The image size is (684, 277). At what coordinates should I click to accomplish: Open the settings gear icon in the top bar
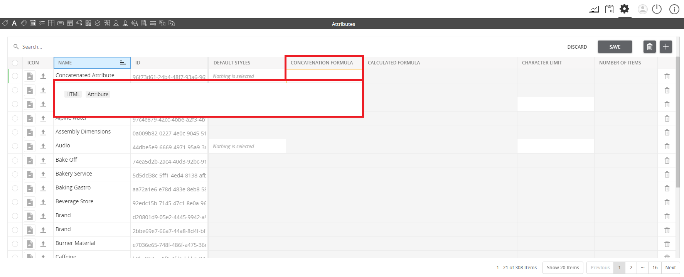click(x=625, y=8)
